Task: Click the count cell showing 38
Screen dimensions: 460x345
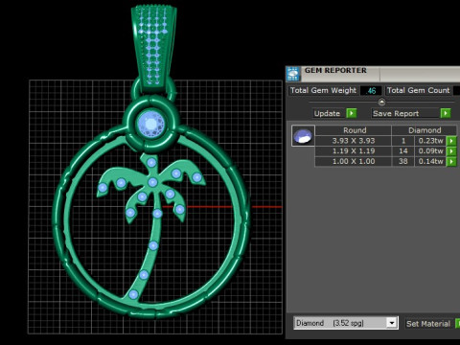Action: coord(402,162)
